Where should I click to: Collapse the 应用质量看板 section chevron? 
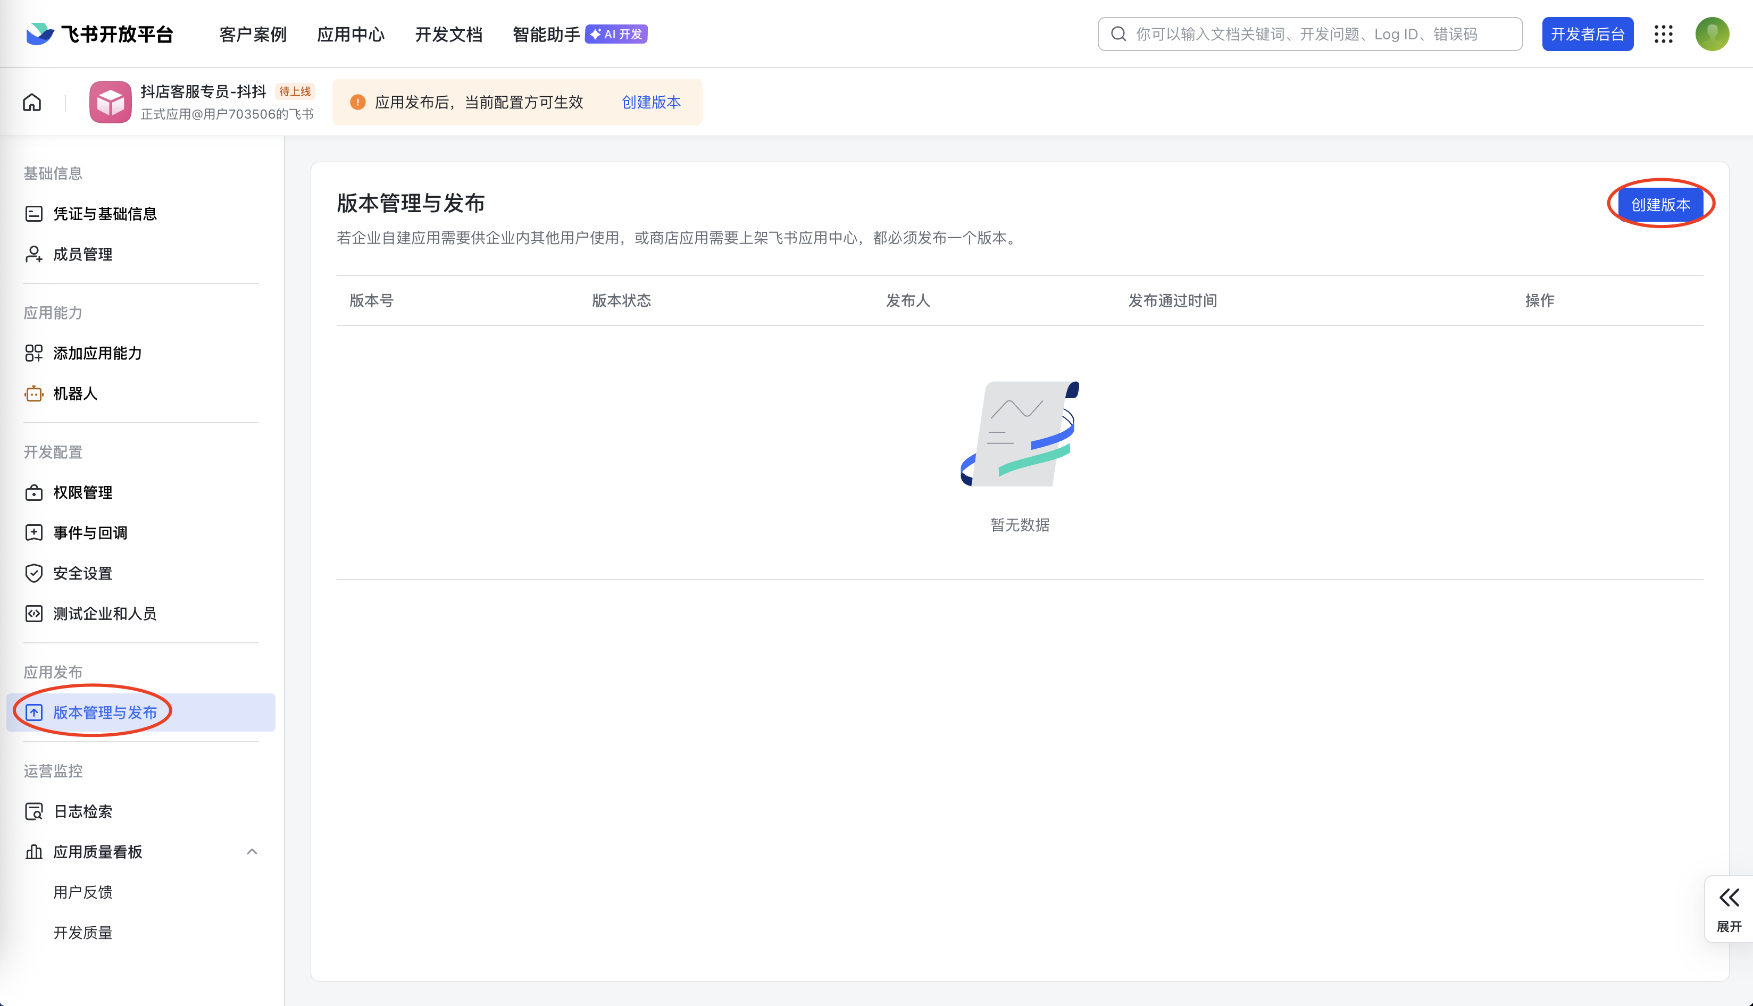[252, 852]
